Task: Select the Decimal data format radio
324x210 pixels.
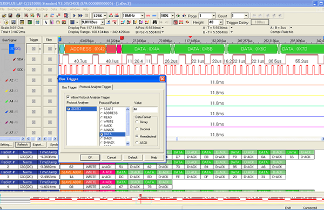Action: pos(137,129)
